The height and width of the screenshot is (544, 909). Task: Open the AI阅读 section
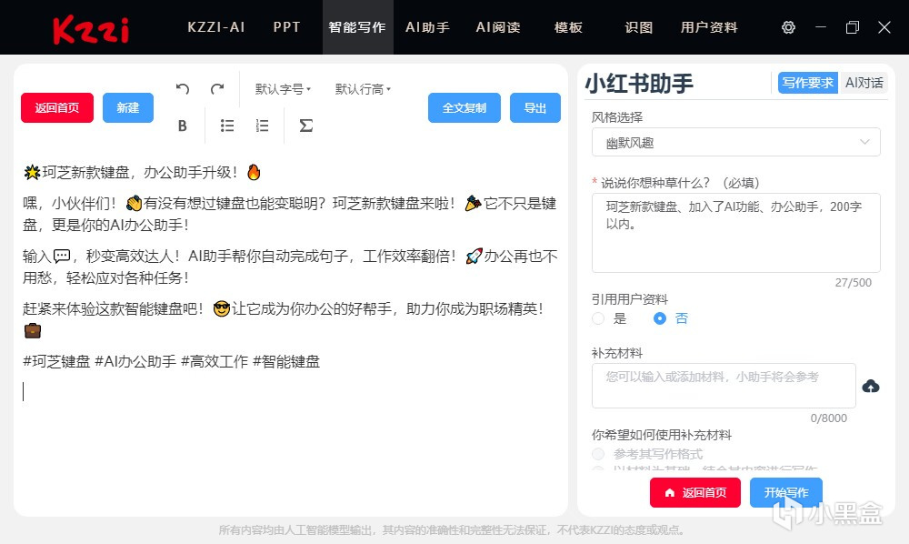click(x=498, y=27)
